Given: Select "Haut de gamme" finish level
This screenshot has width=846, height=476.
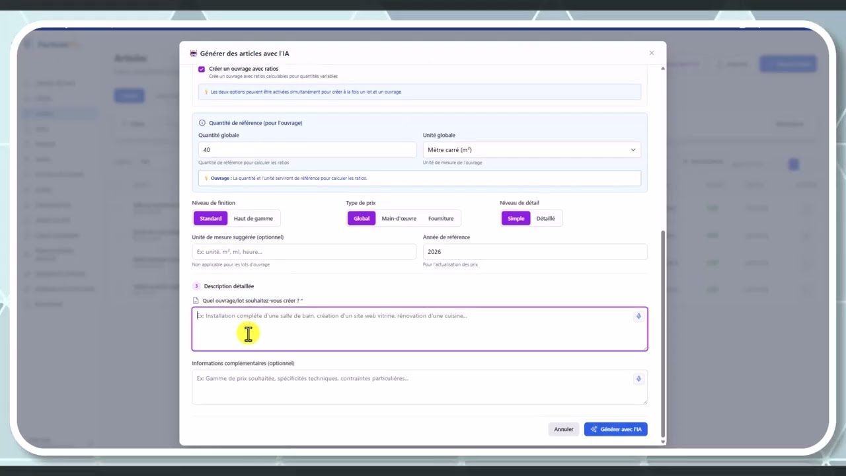Looking at the screenshot, I should (x=253, y=218).
